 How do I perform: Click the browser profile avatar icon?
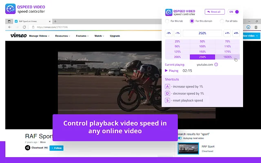tap(256, 27)
